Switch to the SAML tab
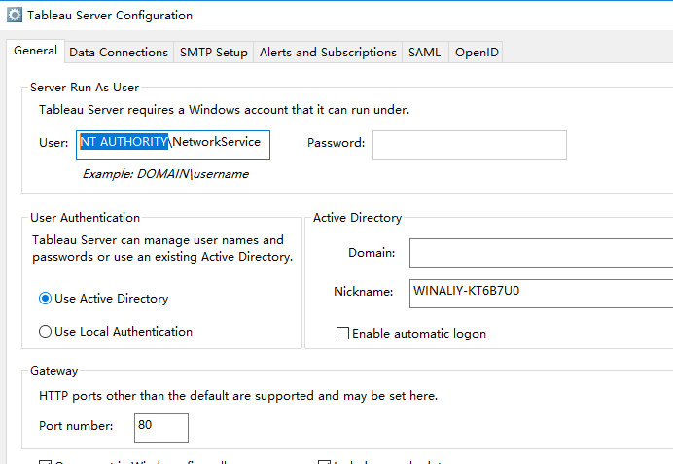 (424, 53)
